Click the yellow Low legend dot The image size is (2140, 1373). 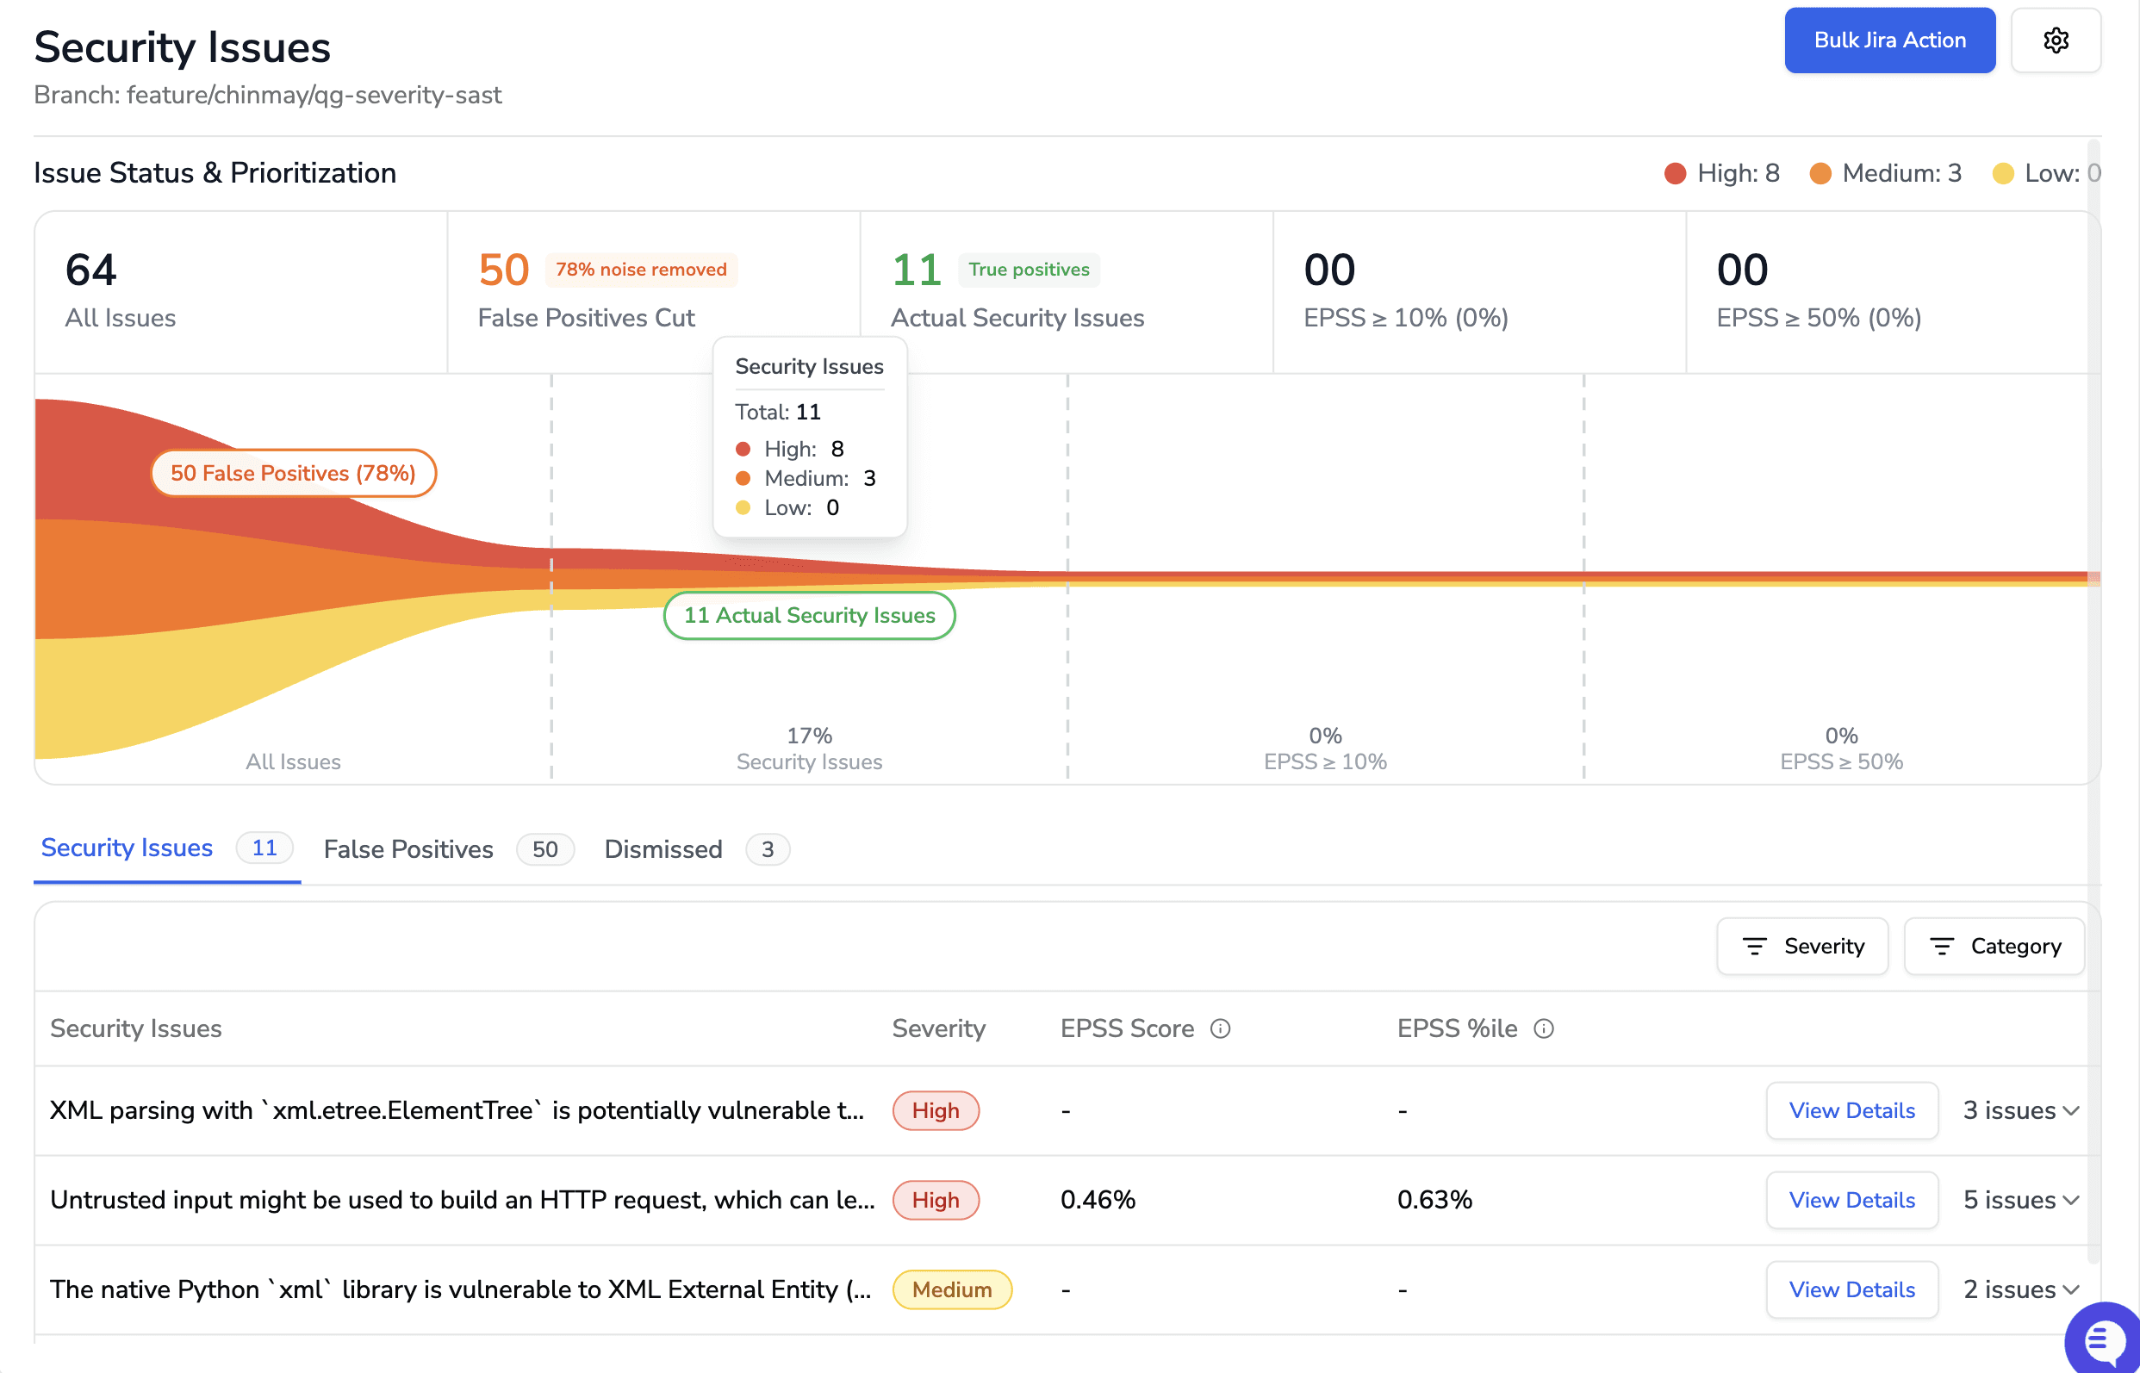click(2003, 173)
